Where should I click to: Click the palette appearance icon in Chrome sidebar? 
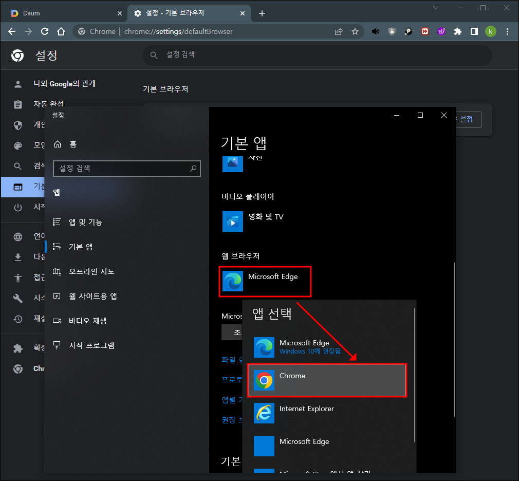click(18, 145)
